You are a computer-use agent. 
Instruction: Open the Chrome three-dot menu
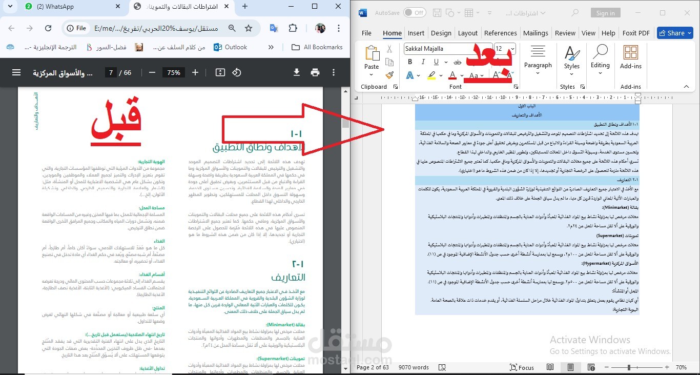point(339,28)
